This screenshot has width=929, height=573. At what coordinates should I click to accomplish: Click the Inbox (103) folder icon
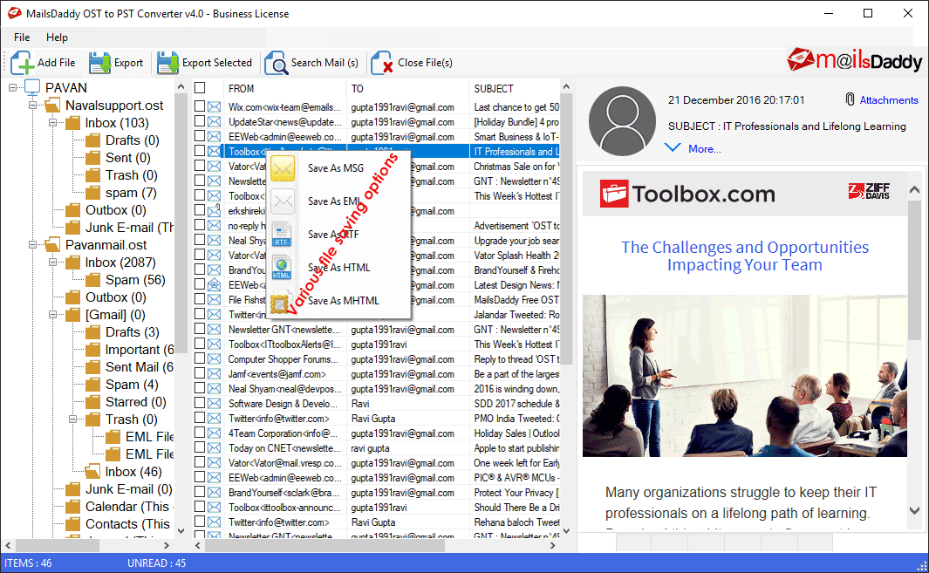pos(73,123)
